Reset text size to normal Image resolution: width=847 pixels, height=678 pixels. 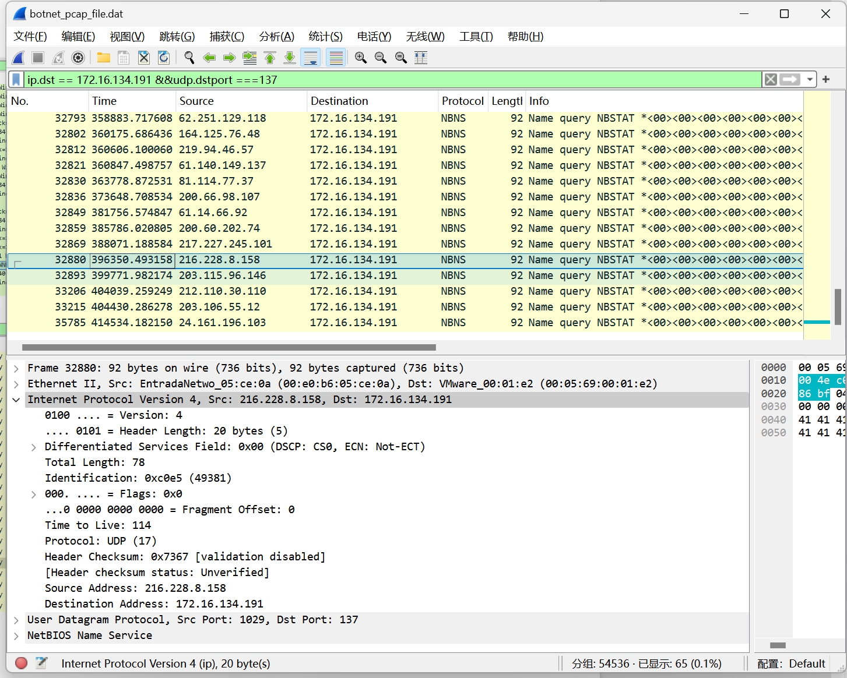(x=401, y=58)
